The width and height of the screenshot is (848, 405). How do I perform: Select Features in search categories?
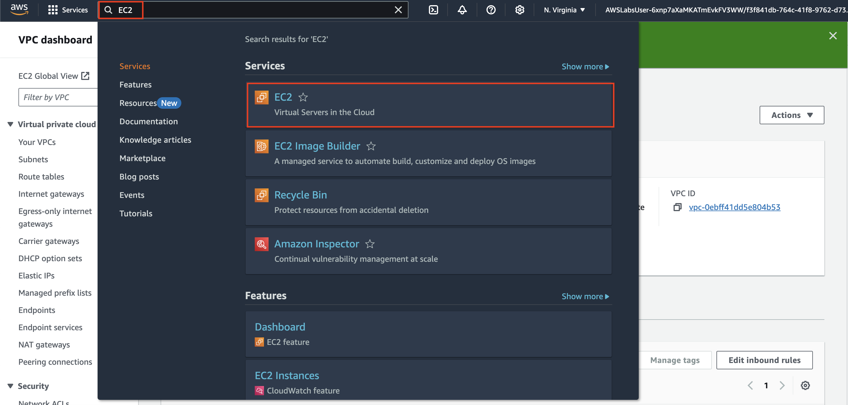[x=135, y=85]
